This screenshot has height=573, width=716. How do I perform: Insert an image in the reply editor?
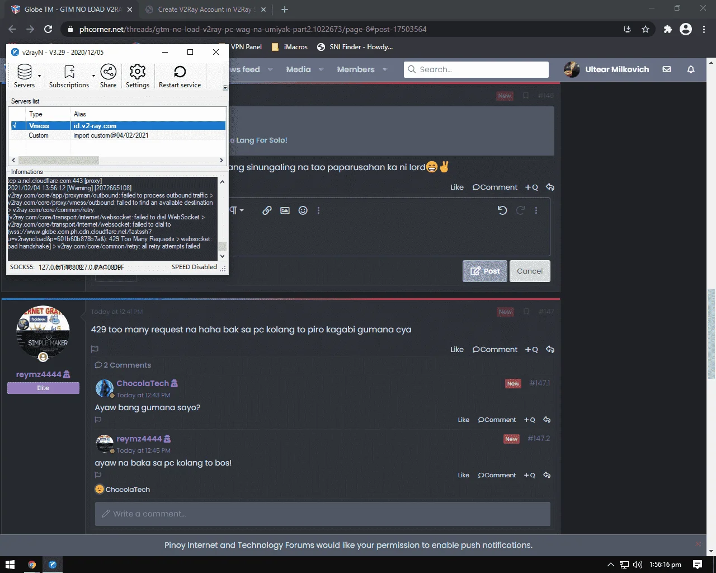(285, 210)
